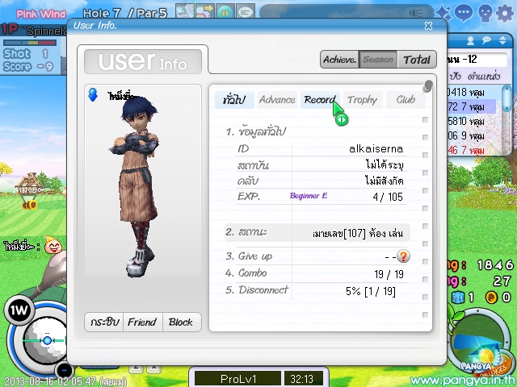Select the Total tab
The width and height of the screenshot is (517, 387).
[x=417, y=60]
